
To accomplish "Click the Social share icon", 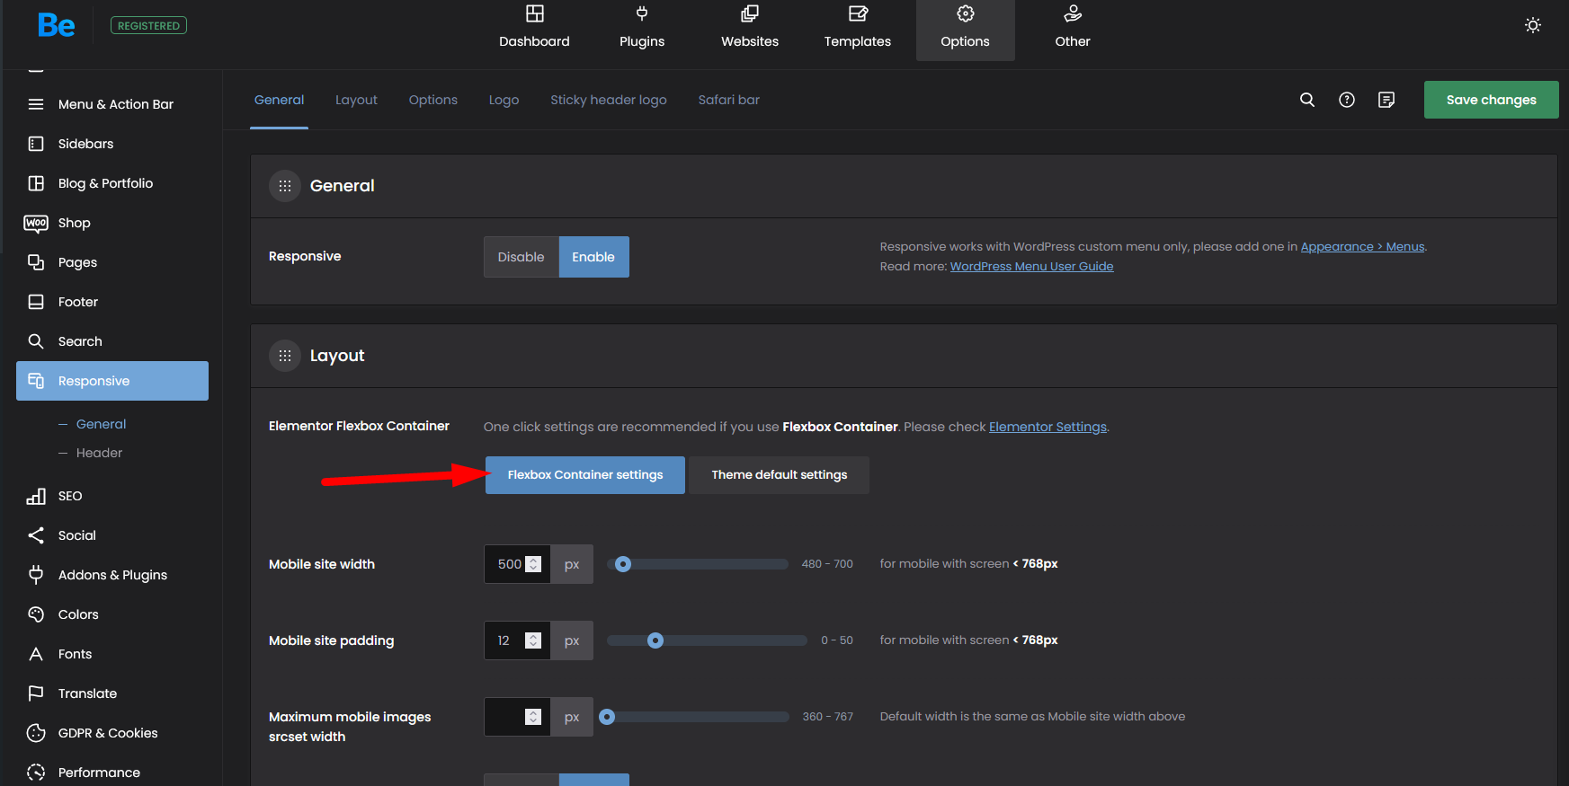I will pos(36,535).
